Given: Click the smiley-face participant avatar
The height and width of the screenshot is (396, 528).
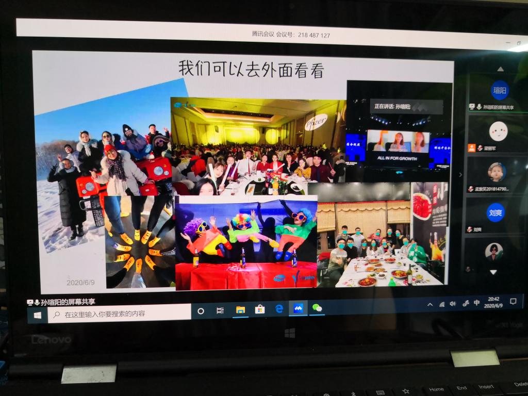Looking at the screenshot, I should click(x=498, y=131).
